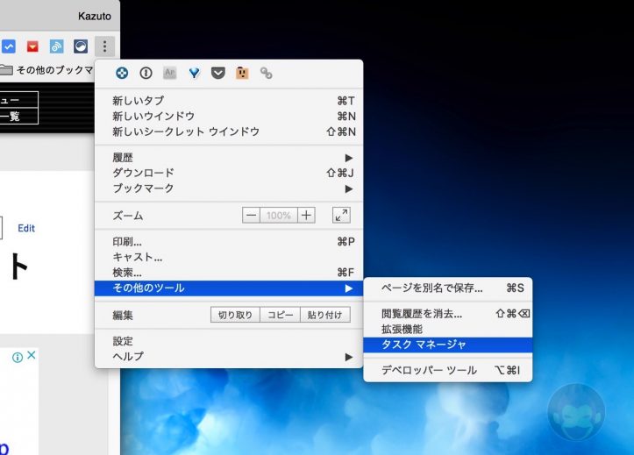
Task: Increase zoom with the plus button
Action: point(306,216)
